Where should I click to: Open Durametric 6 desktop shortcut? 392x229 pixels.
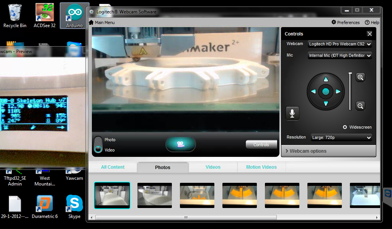coord(44,207)
